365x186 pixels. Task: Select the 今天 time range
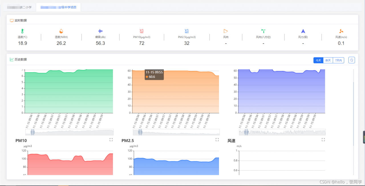(318, 60)
